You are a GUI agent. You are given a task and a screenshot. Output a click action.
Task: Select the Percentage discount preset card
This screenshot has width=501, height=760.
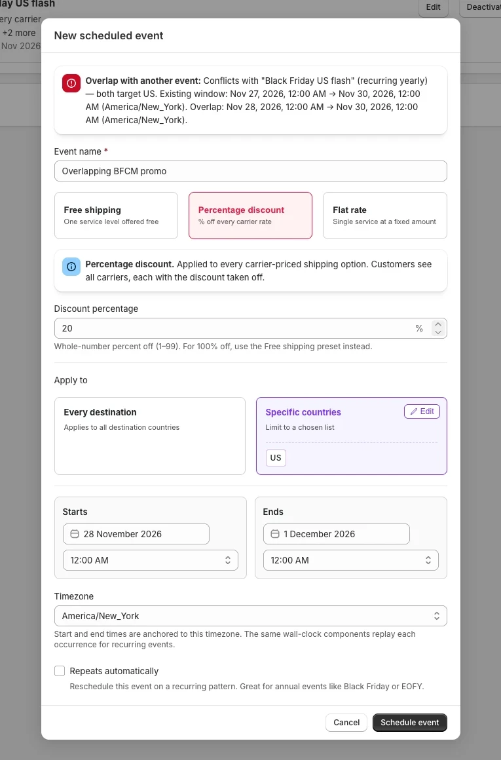(250, 216)
